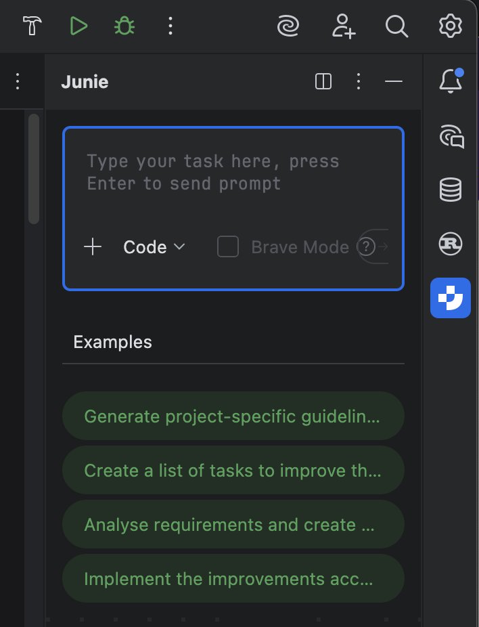This screenshot has width=479, height=627.
Task: Open the R-logo tool window icon
Action: tap(451, 244)
